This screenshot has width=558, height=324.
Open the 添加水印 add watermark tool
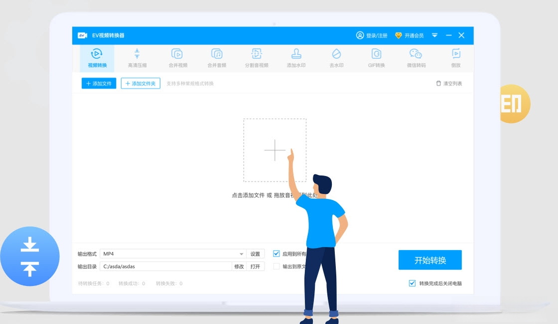pyautogui.click(x=296, y=58)
